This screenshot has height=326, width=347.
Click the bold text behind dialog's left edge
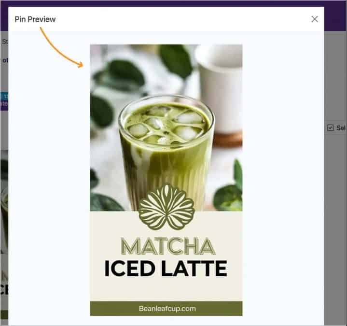(x=4, y=60)
